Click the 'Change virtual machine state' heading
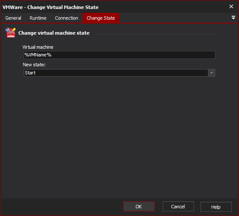239x216 pixels. tap(54, 33)
